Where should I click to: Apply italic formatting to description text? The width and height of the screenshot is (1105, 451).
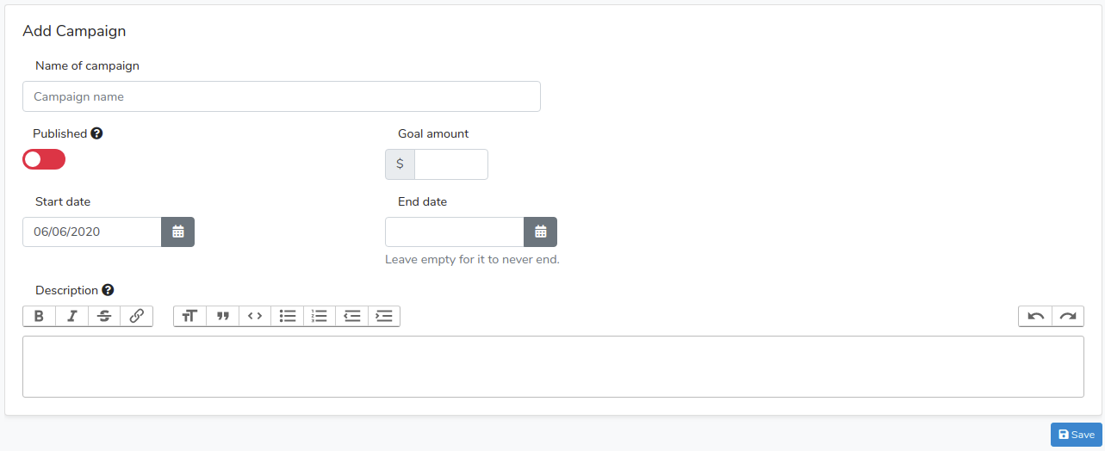(72, 316)
